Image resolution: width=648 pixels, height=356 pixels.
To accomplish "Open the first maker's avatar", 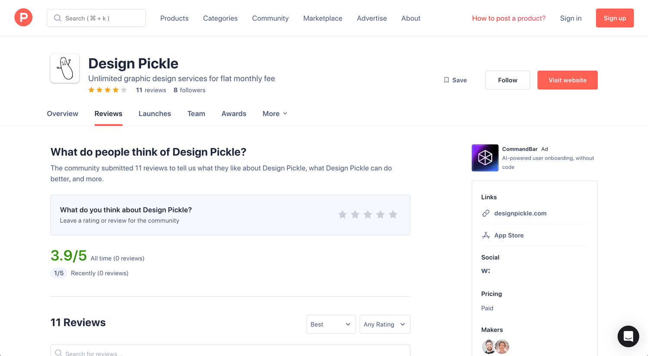I will [x=489, y=347].
